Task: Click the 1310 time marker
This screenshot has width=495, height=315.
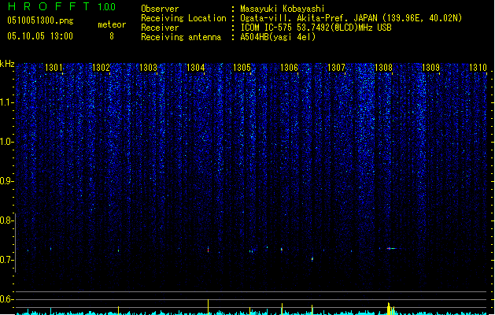Action: click(x=478, y=67)
